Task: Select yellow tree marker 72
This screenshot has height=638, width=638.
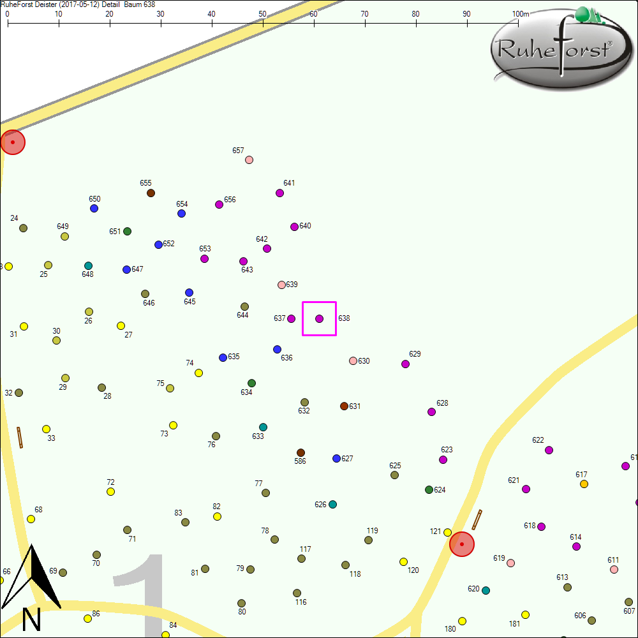Action: pyautogui.click(x=110, y=491)
